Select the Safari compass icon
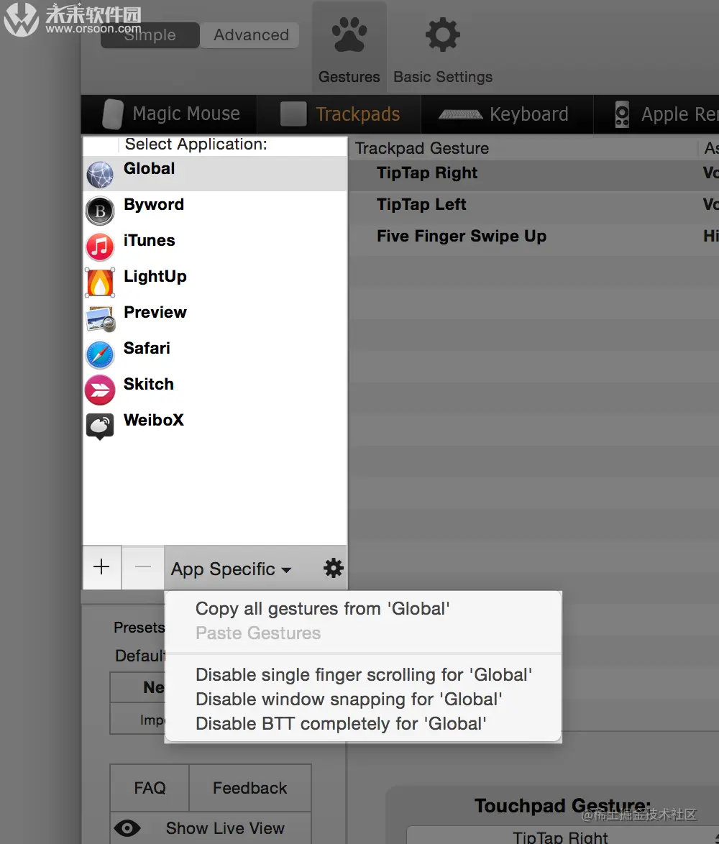Image resolution: width=719 pixels, height=844 pixels. tap(100, 354)
